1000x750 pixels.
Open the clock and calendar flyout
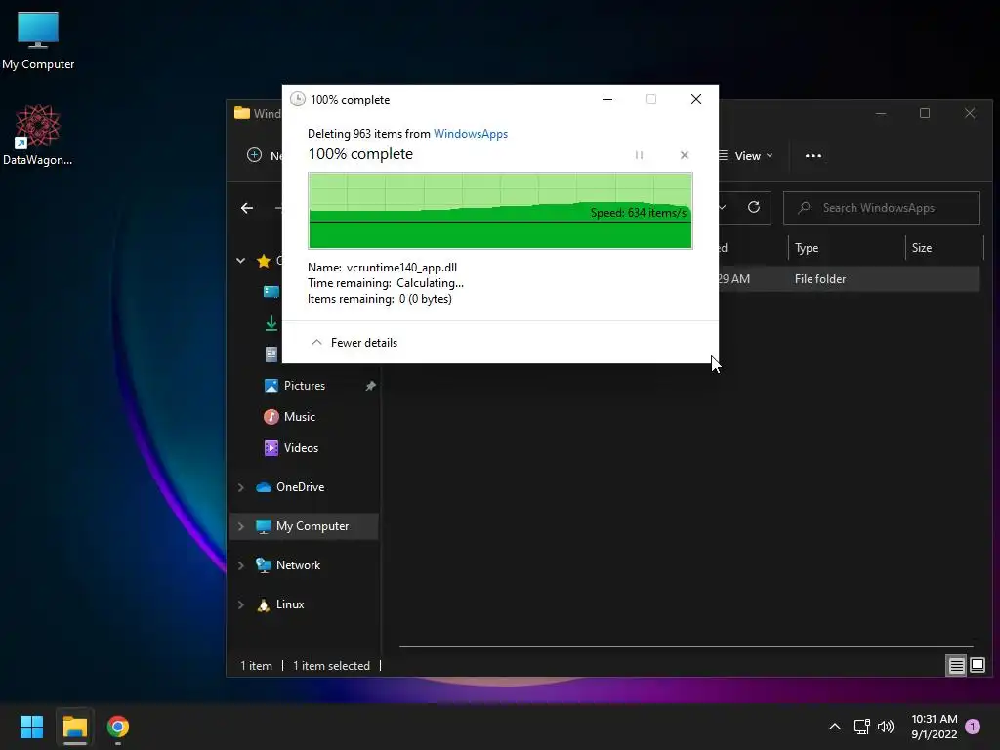pos(935,727)
